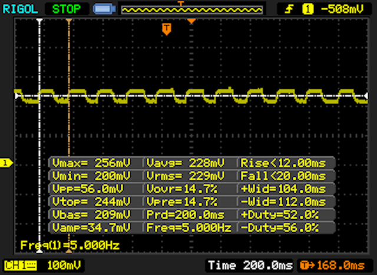Click the Vmin= 200mV measurement

[91, 176]
